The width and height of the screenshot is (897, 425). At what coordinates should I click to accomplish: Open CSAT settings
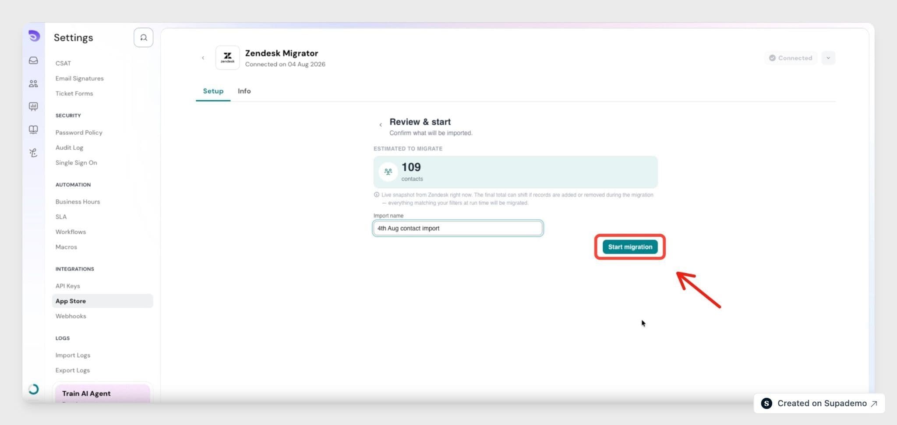(63, 63)
